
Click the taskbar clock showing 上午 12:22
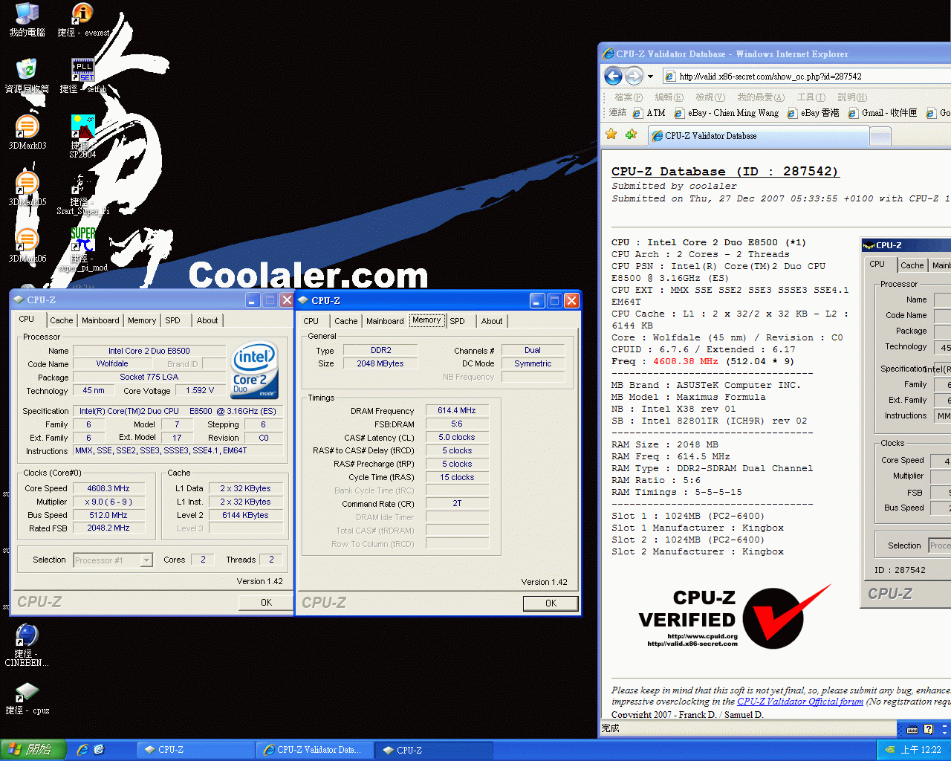click(x=921, y=750)
